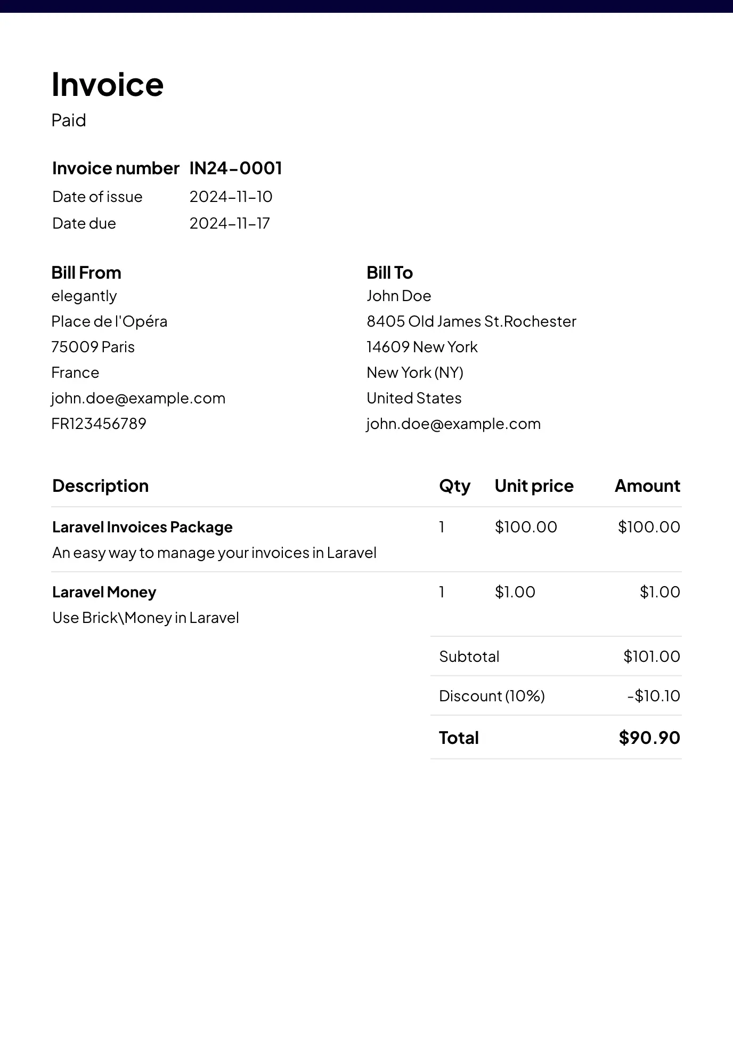Click the Bill To heading
Image resolution: width=733 pixels, height=1037 pixels.
389,273
